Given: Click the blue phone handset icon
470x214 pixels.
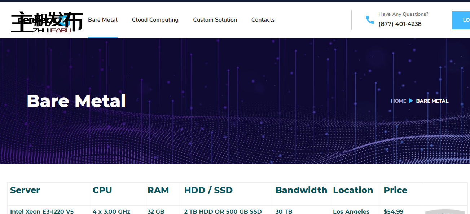Looking at the screenshot, I should [370, 20].
